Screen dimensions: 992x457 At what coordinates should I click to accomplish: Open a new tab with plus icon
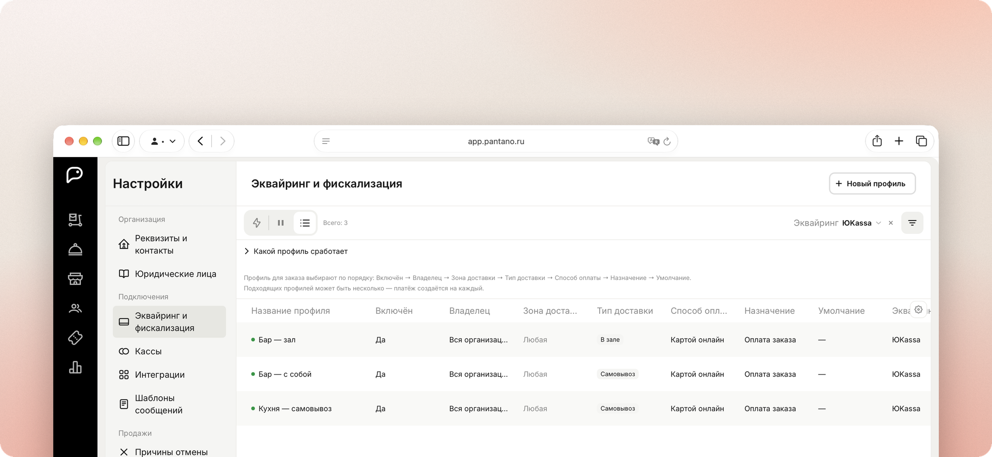pyautogui.click(x=899, y=141)
